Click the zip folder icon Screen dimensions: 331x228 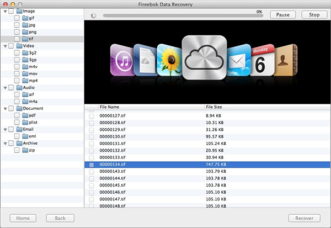click(x=25, y=150)
